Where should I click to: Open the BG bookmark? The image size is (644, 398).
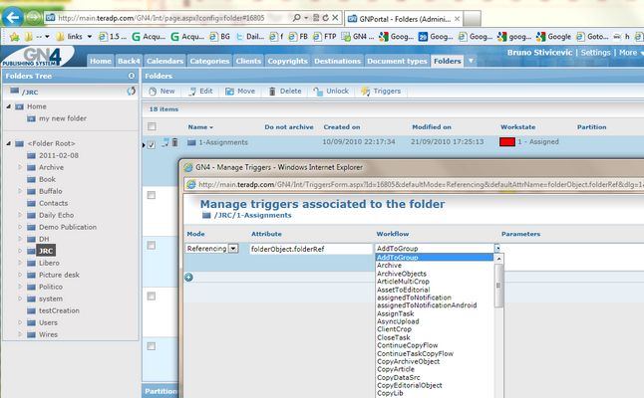coord(219,37)
